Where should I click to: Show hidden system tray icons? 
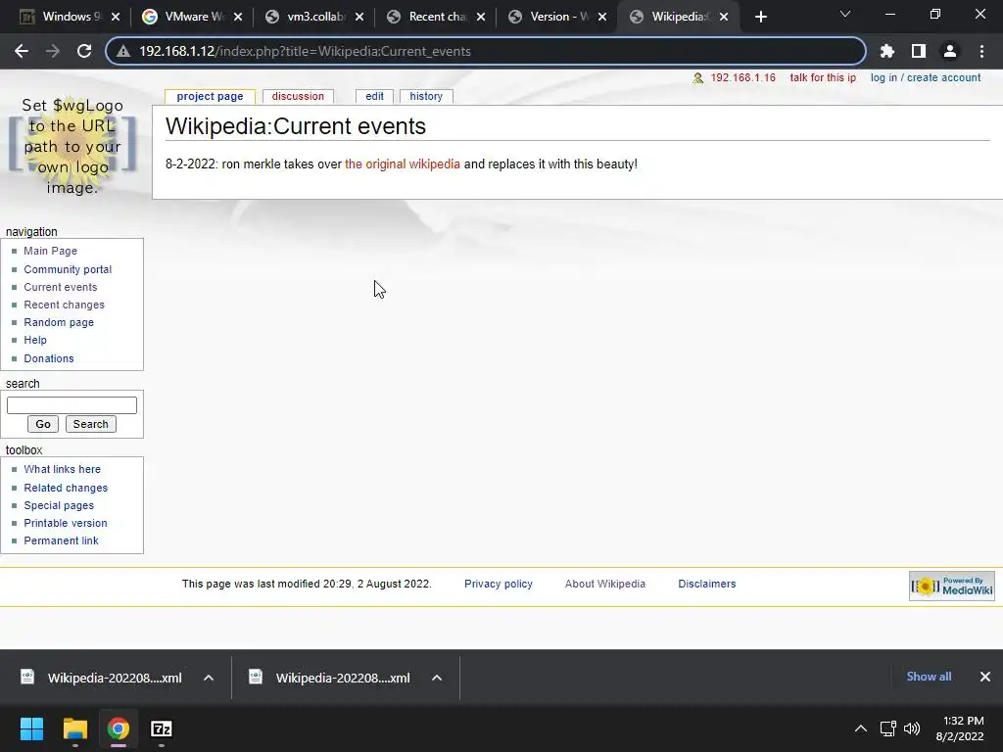pos(861,728)
